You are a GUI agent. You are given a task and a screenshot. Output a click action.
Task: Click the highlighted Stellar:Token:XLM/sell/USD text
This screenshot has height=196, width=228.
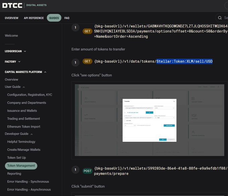pyautogui.click(x=184, y=61)
